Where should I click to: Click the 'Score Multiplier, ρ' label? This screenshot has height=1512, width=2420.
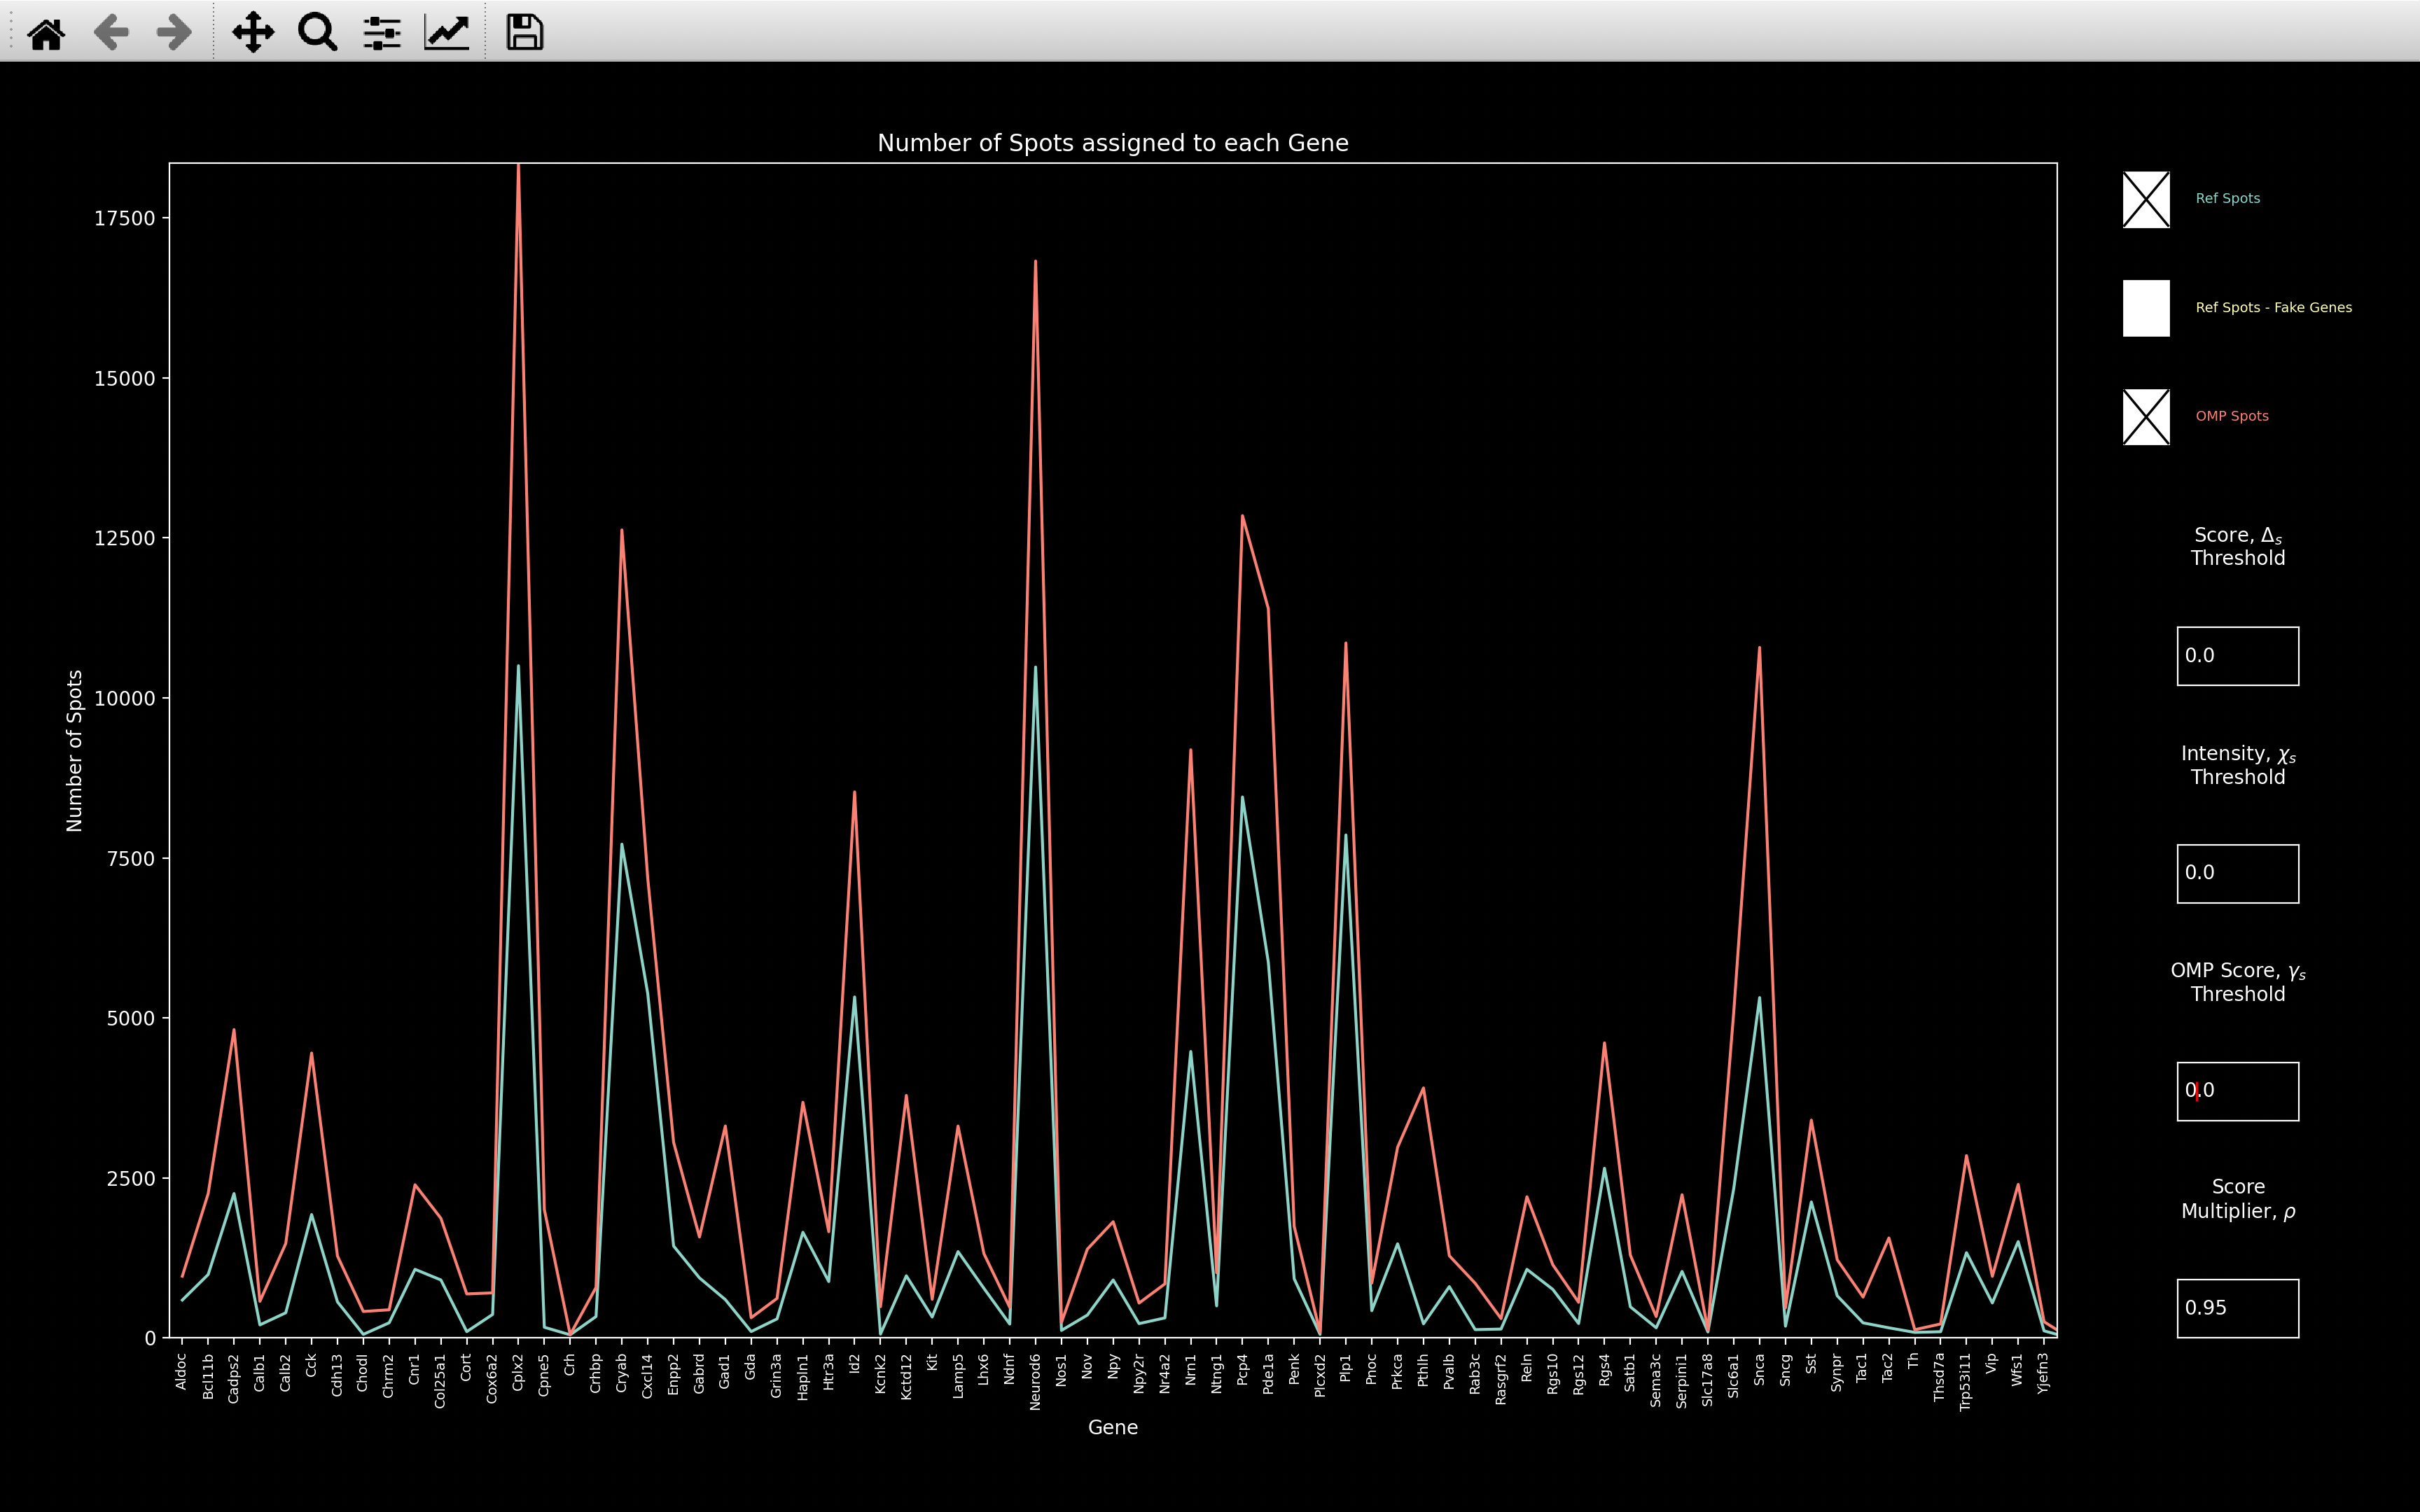2238,1199
